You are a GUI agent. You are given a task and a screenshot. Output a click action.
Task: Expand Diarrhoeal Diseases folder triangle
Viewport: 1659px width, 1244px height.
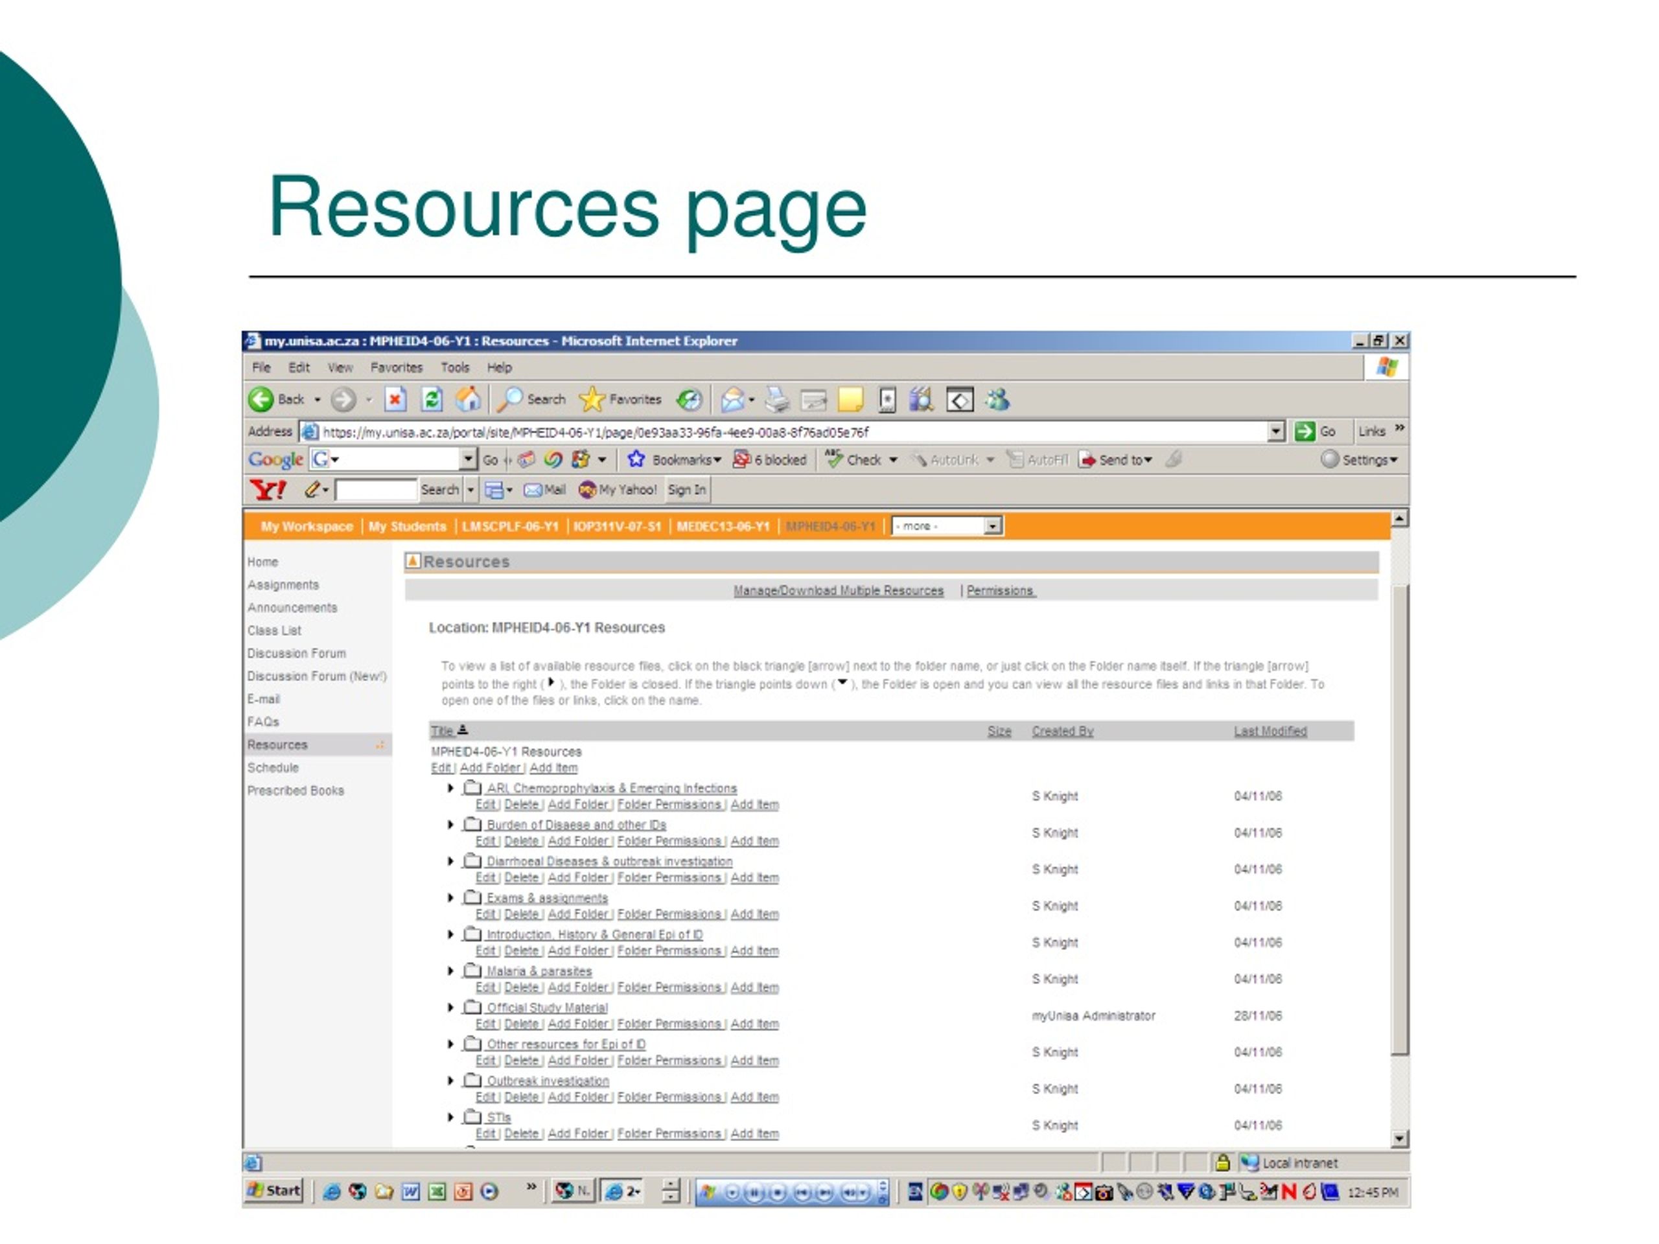450,861
